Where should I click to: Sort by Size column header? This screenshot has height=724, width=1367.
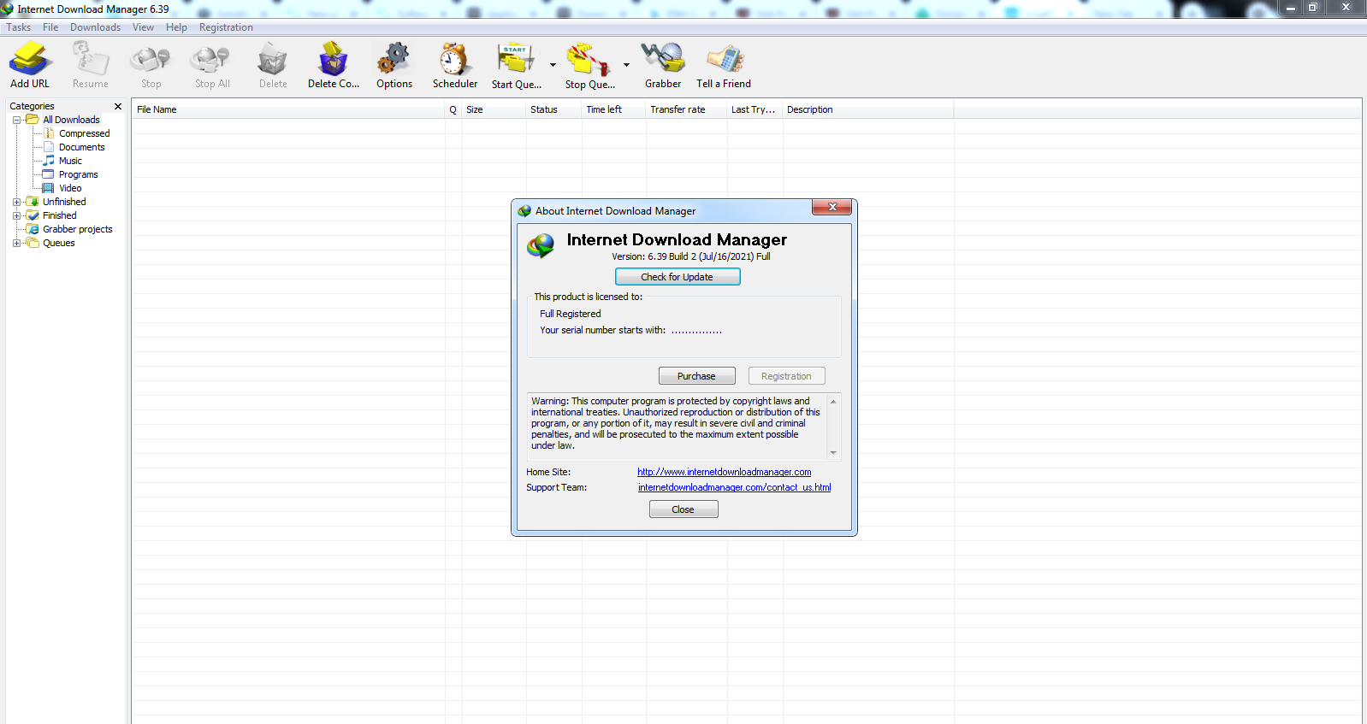[494, 109]
